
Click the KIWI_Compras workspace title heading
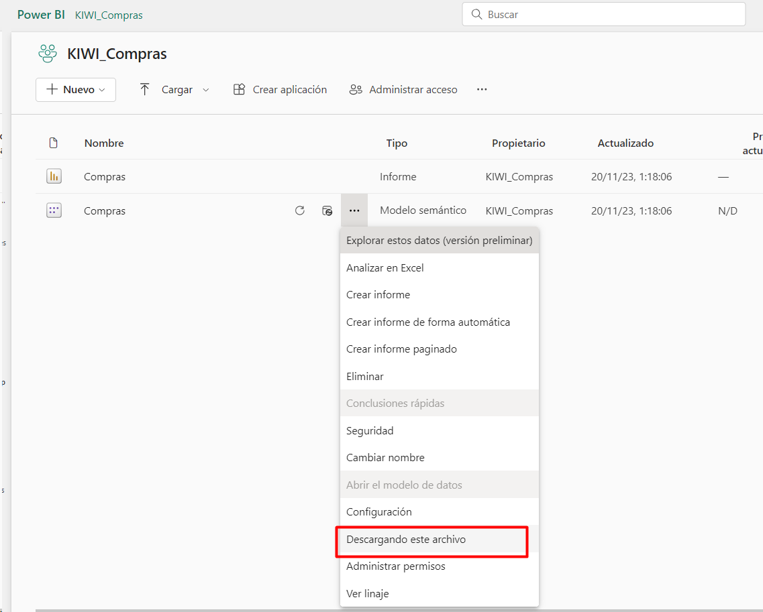[117, 54]
